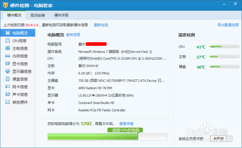Click the 41℃ CPU temperature value

coord(201,47)
